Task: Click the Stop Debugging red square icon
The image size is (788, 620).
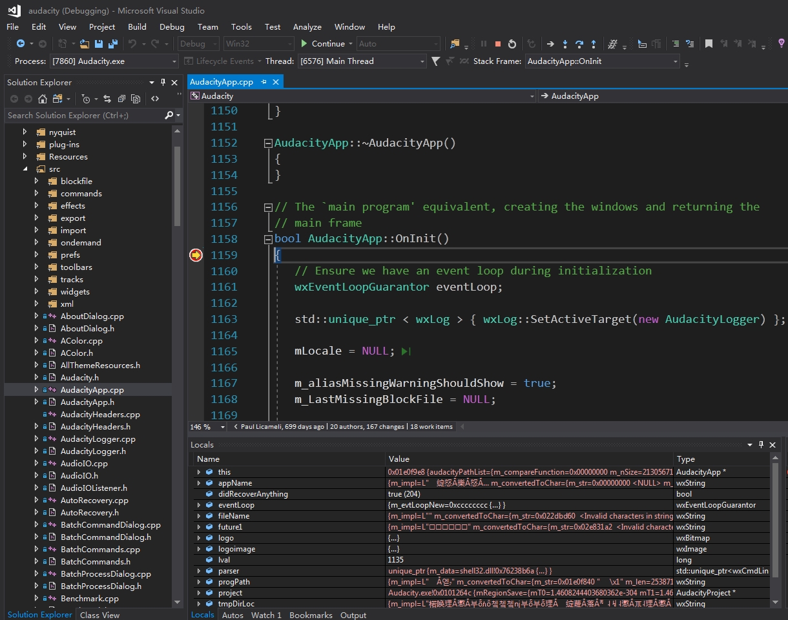Action: point(498,44)
